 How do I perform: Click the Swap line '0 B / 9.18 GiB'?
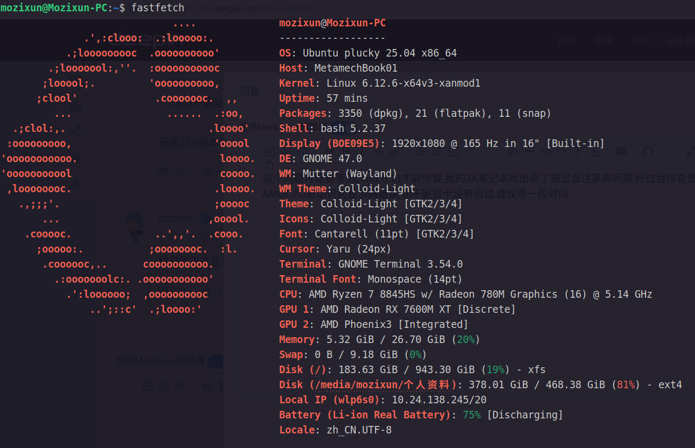(353, 355)
